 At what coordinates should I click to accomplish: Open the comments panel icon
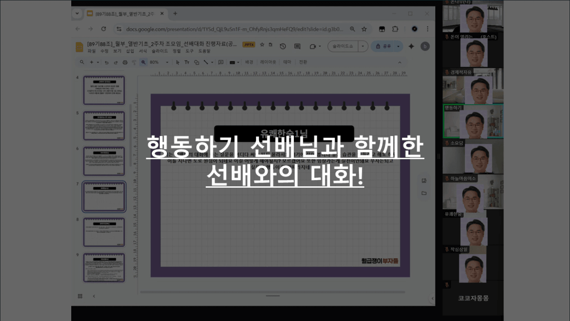(297, 46)
